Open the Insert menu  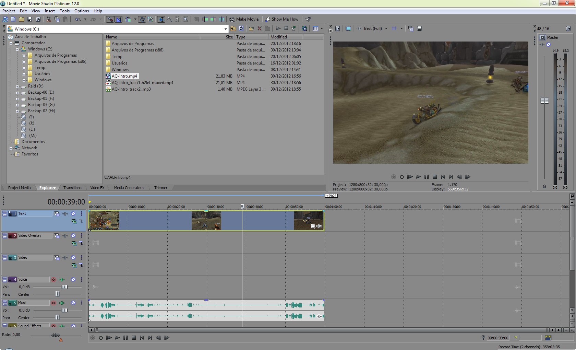click(50, 11)
